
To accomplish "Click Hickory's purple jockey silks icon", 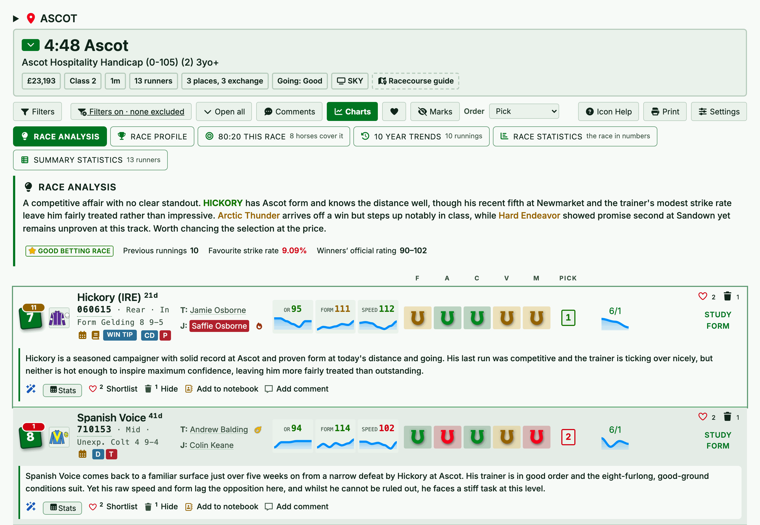I will click(59, 318).
